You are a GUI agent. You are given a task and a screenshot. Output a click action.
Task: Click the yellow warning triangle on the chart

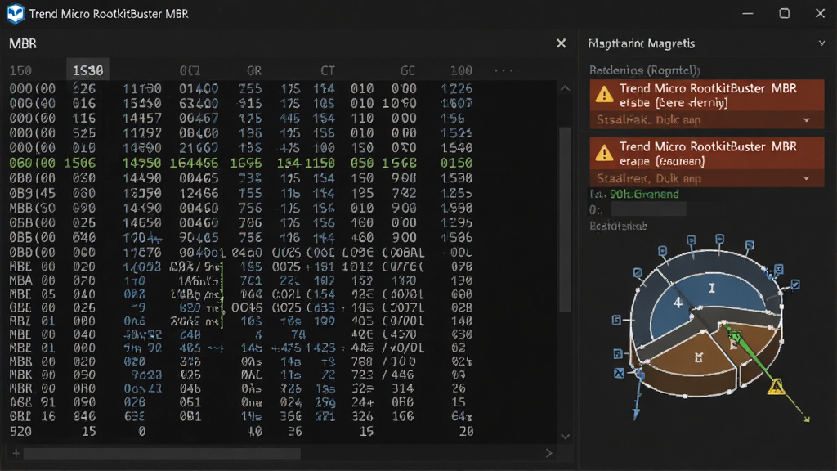pos(776,387)
